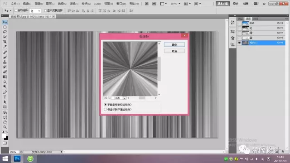Open the 图像 menu

point(39,4)
